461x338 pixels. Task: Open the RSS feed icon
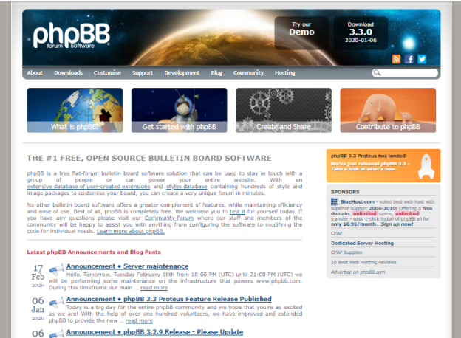pos(396,59)
